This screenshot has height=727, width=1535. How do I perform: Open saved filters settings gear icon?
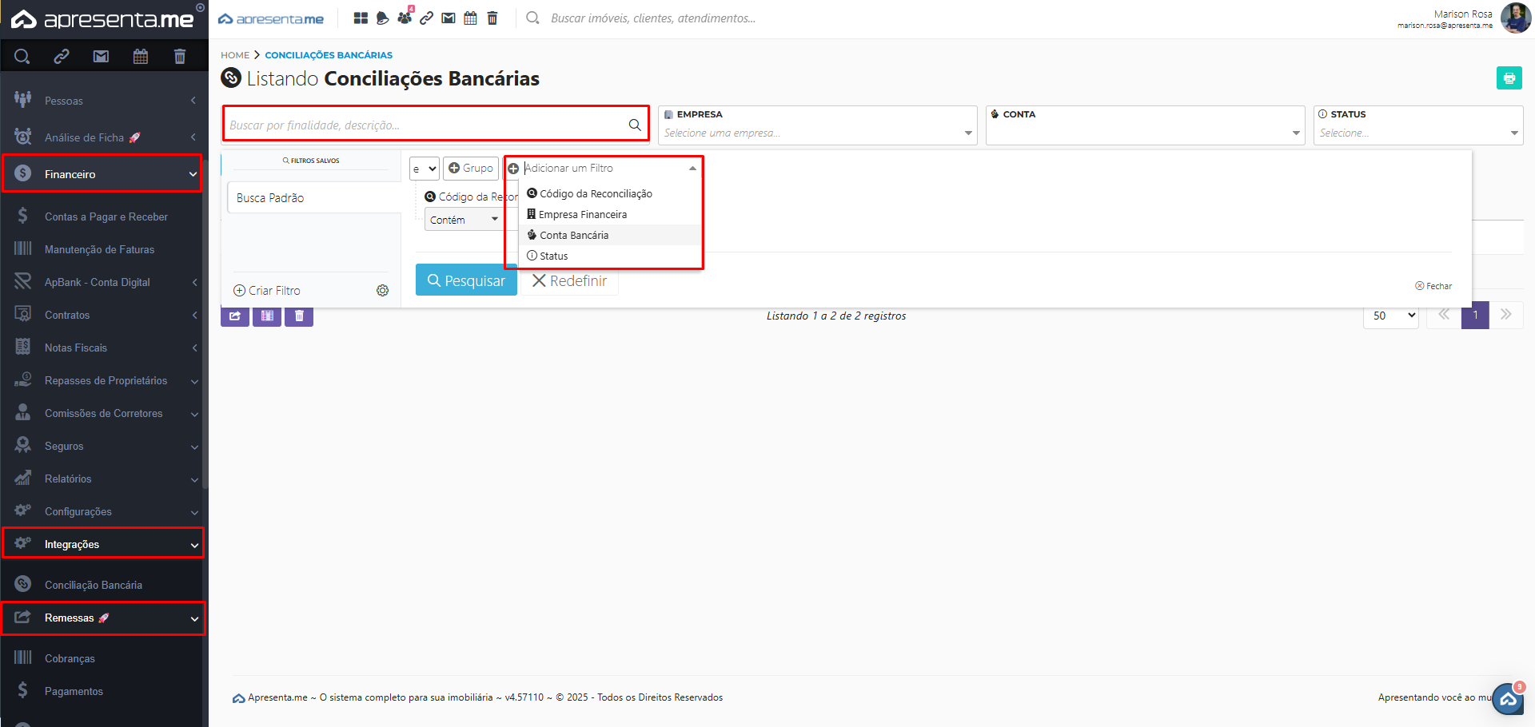tap(382, 291)
